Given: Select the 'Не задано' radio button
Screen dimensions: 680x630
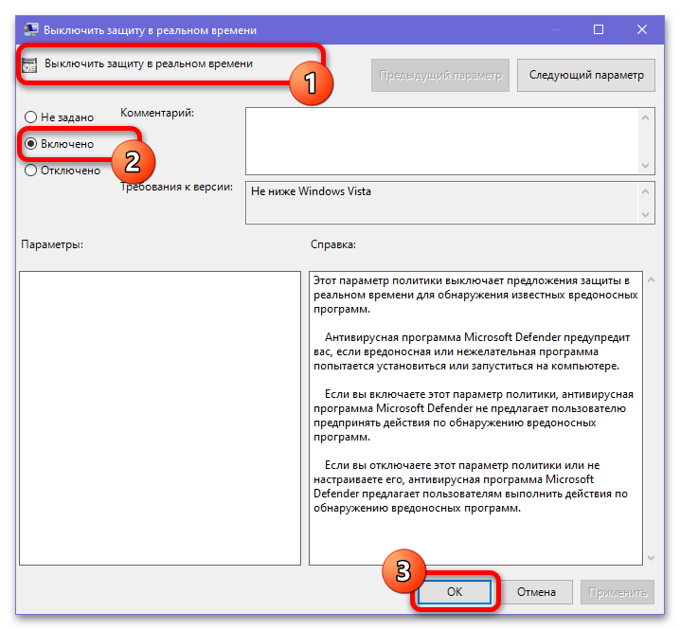Looking at the screenshot, I should click(x=30, y=117).
